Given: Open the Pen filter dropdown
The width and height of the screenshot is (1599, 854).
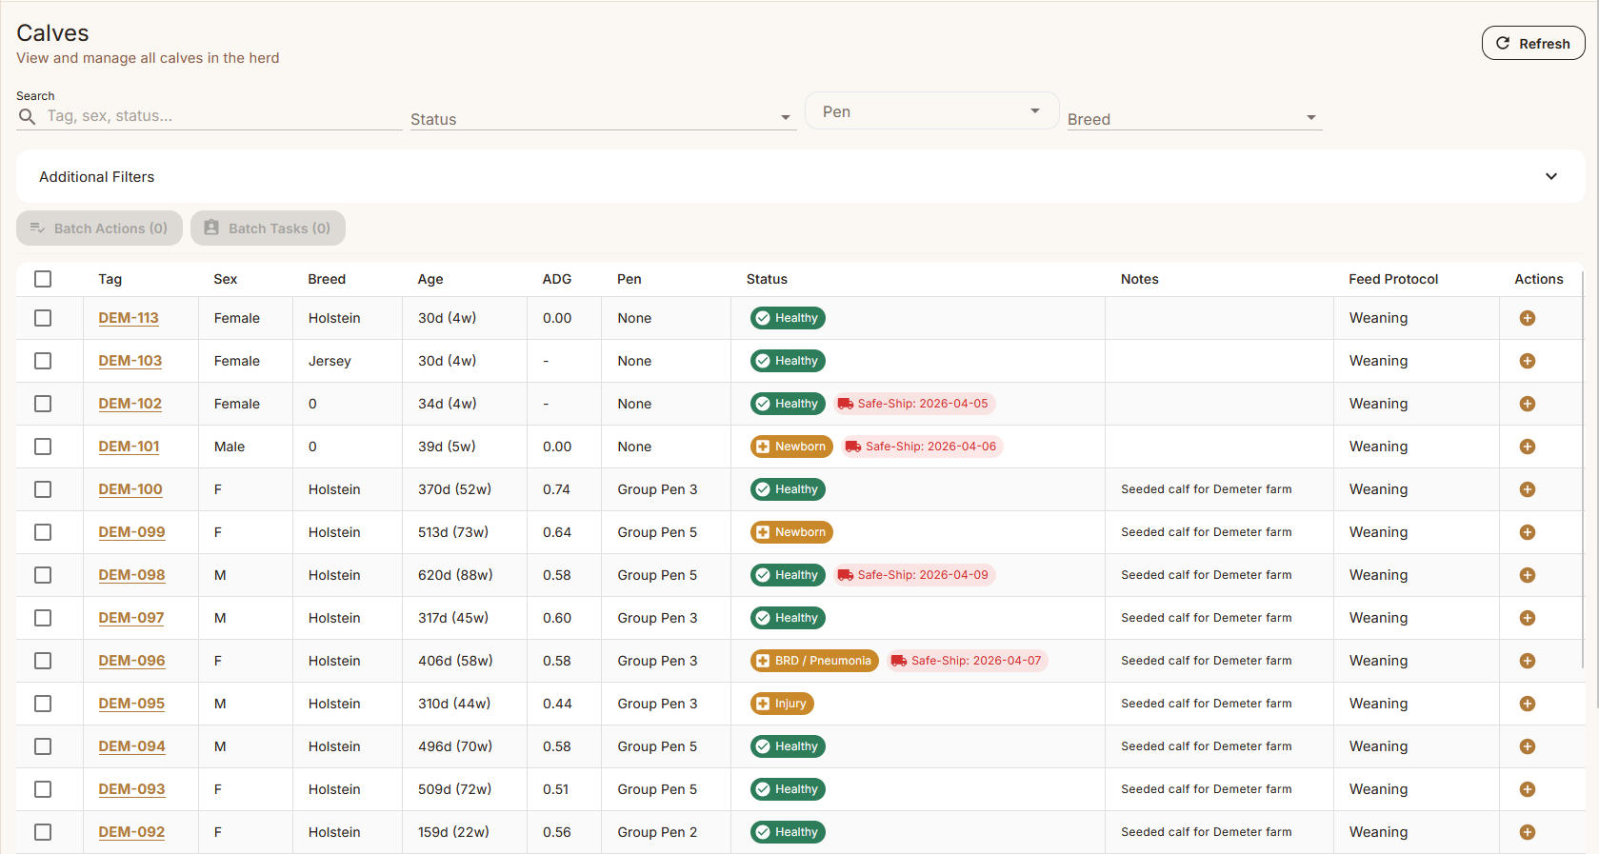Looking at the screenshot, I should 930,111.
